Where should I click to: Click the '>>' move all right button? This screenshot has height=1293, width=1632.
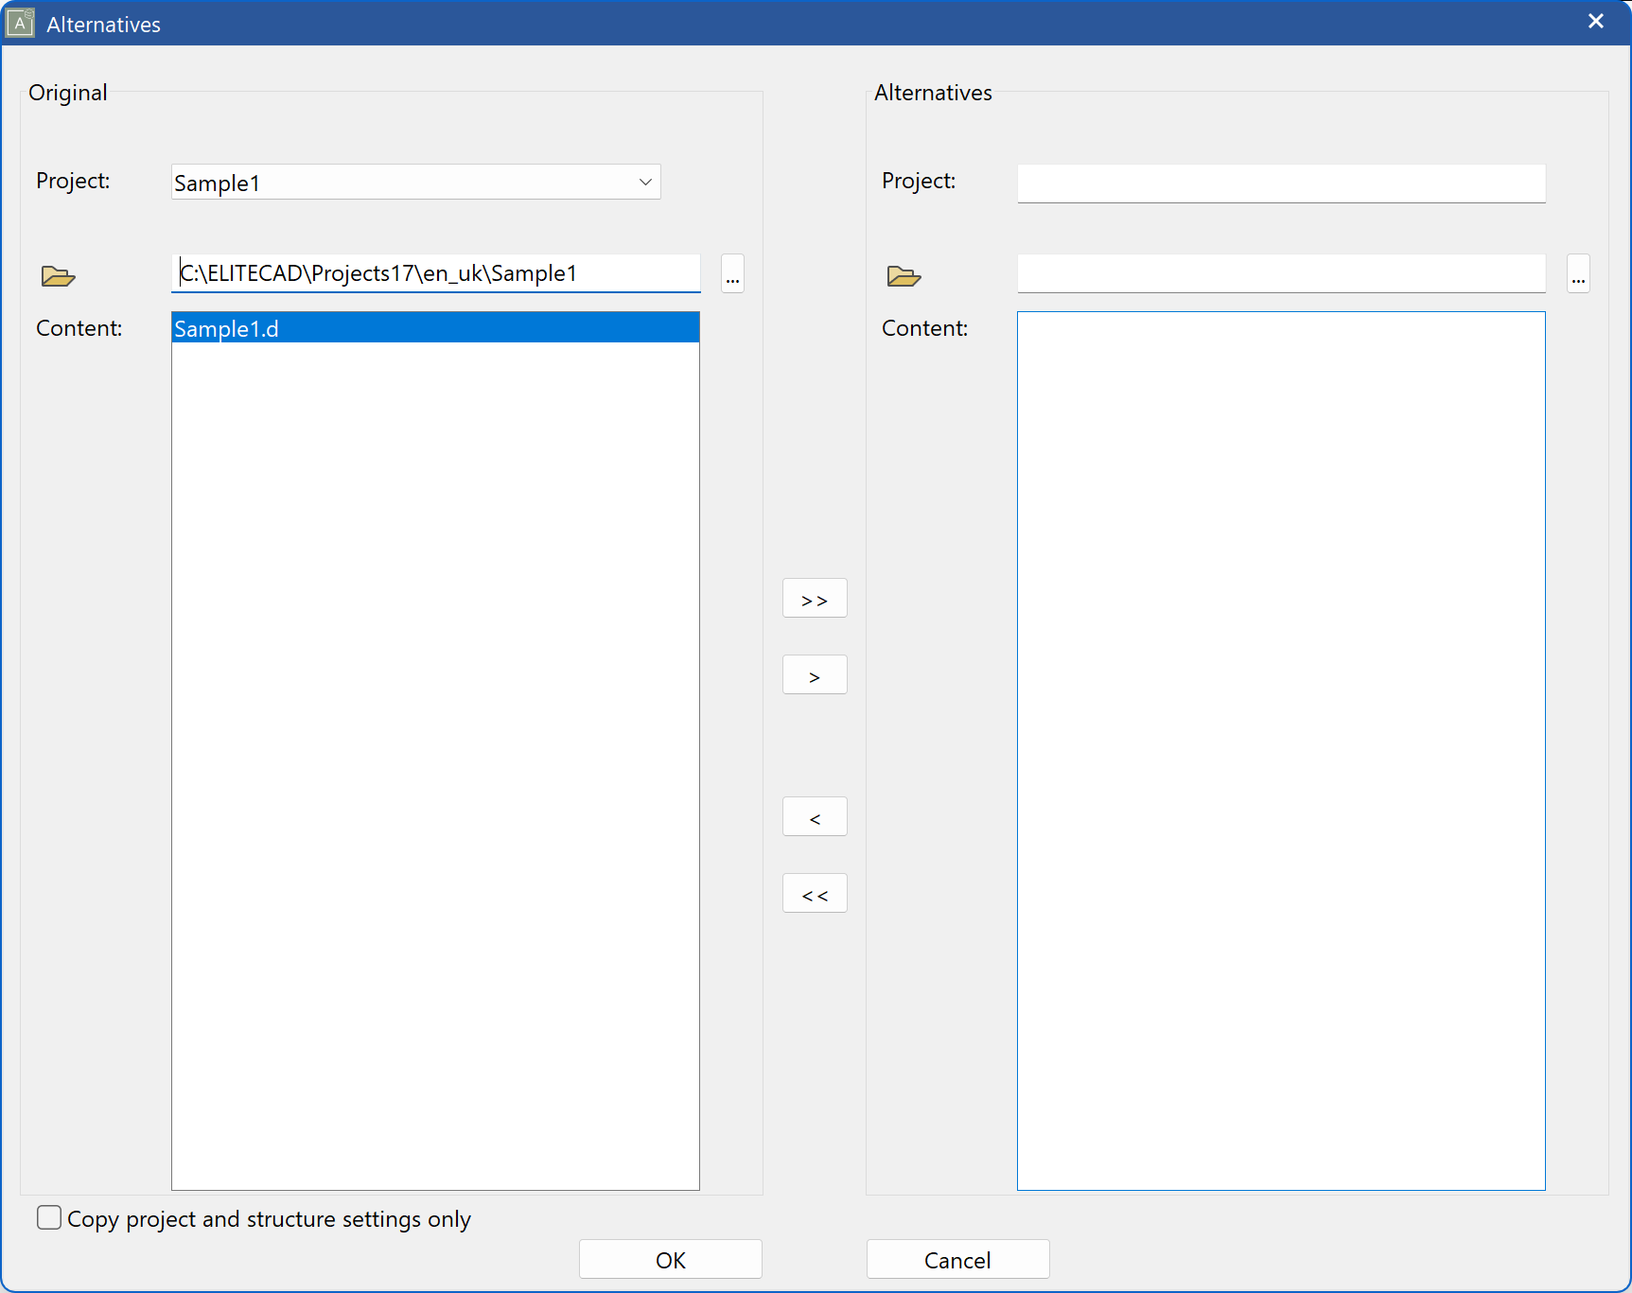814,598
